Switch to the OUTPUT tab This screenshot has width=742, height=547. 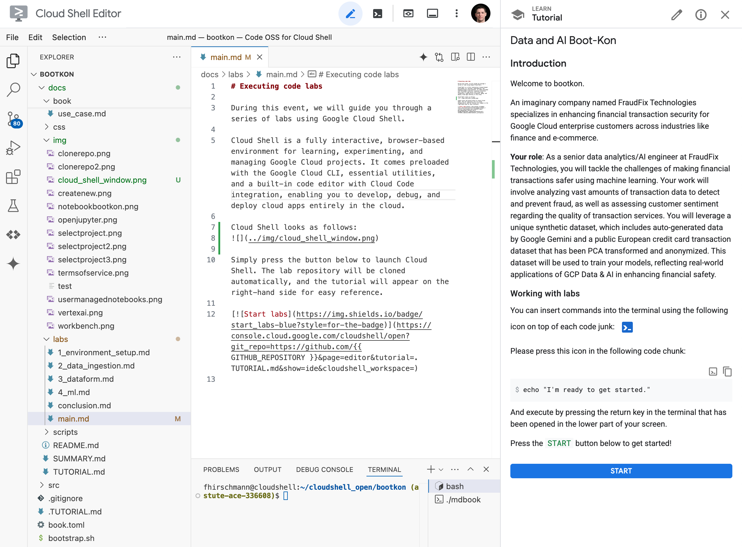point(267,470)
